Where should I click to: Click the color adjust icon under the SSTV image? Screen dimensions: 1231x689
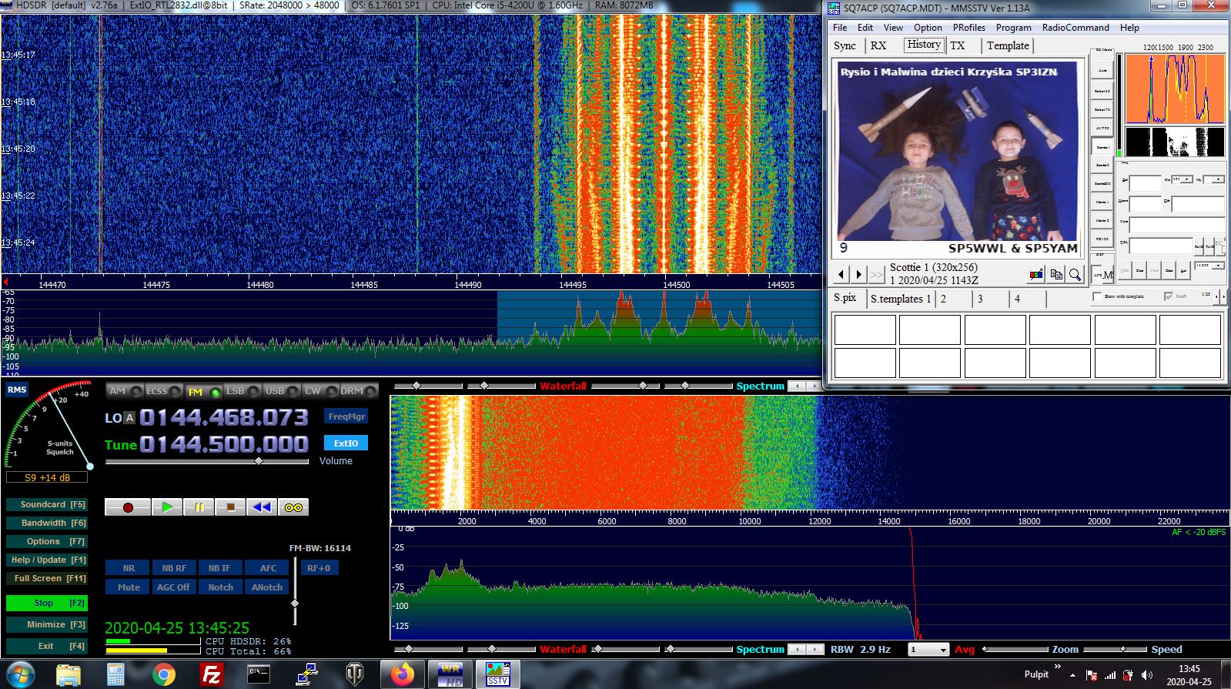(1036, 274)
